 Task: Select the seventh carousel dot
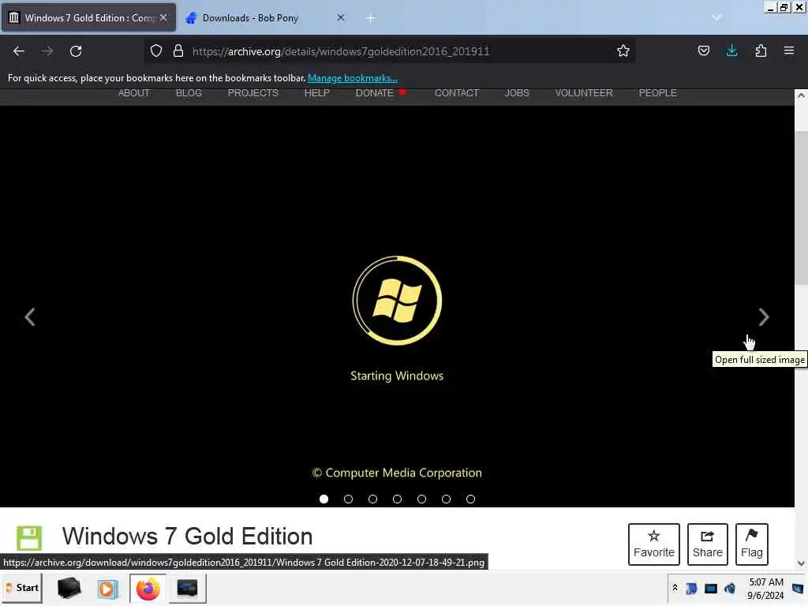tap(470, 499)
